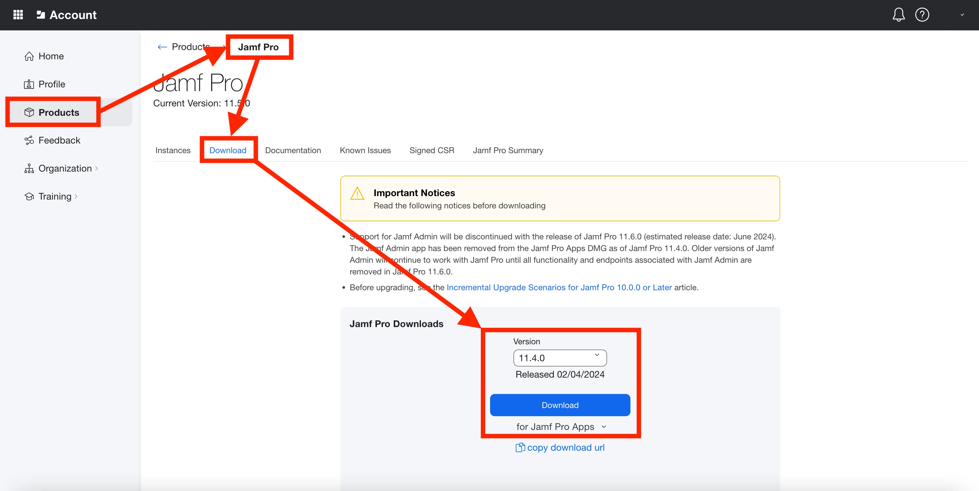Click the Jamf Account logo
Screen dimensions: 979x491
point(66,15)
